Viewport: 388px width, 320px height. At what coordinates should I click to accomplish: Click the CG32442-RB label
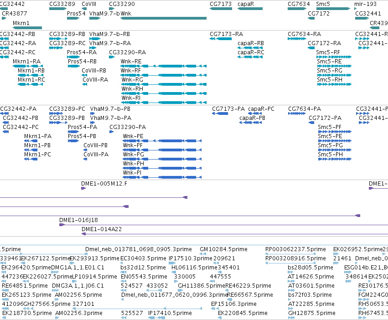(x=17, y=34)
